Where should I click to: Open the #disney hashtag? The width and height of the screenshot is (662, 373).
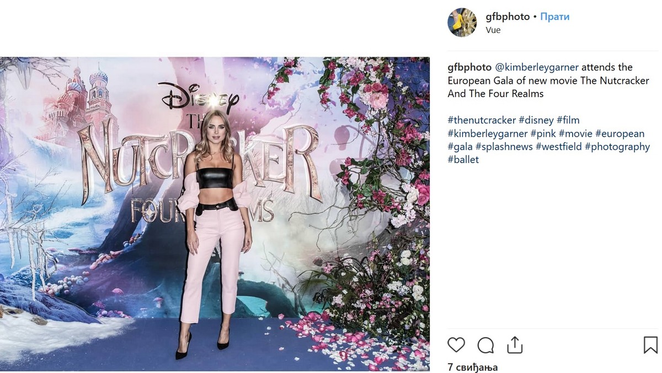click(x=536, y=120)
